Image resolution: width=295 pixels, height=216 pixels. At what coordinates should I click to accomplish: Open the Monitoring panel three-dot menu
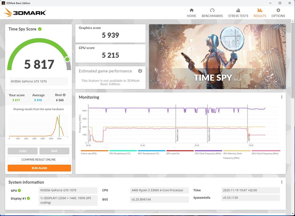click(x=281, y=97)
